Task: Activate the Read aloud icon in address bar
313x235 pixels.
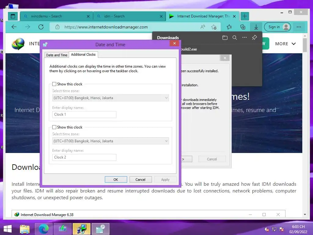Action: tap(203, 27)
